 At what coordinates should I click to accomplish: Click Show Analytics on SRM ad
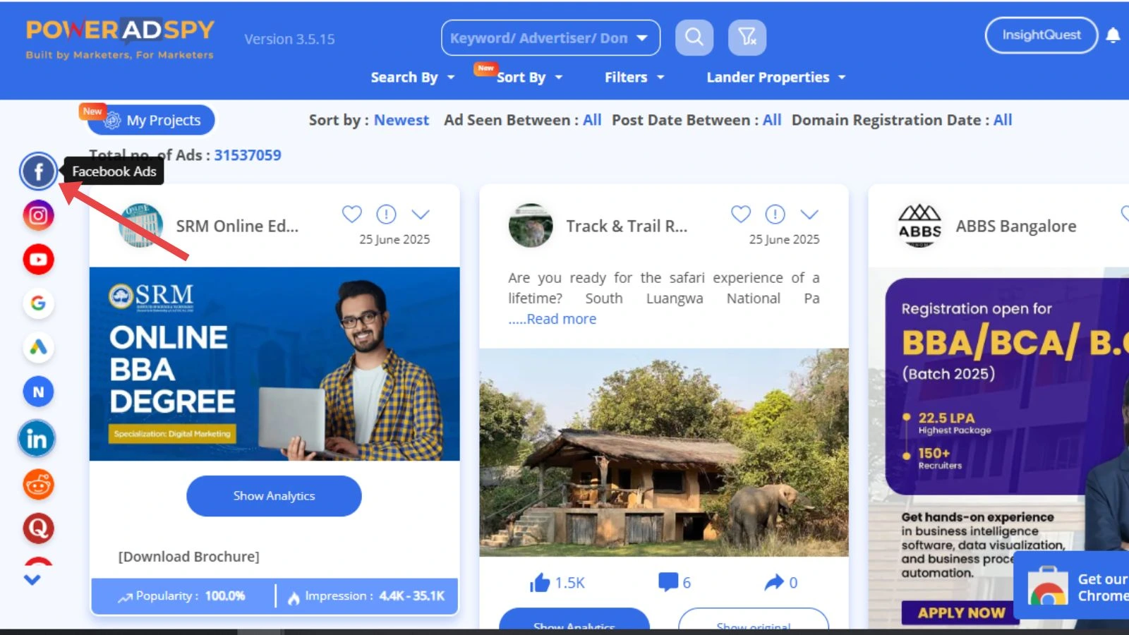click(x=274, y=496)
